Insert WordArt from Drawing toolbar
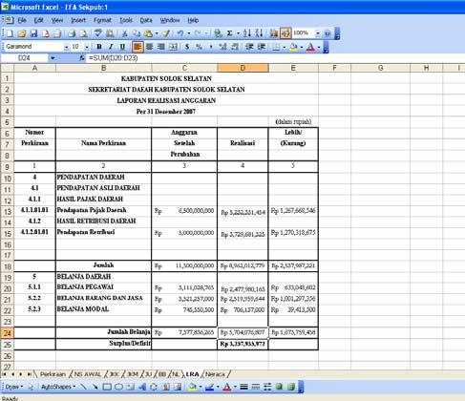 (x=142, y=387)
